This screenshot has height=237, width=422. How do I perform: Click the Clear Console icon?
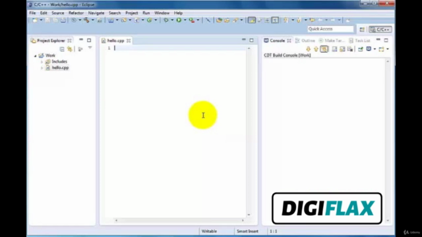[334, 49]
